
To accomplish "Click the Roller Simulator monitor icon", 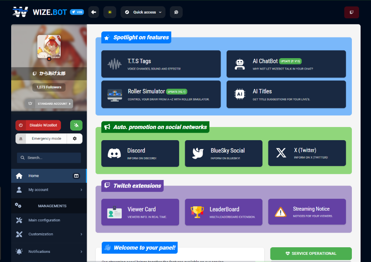I will click(115, 95).
